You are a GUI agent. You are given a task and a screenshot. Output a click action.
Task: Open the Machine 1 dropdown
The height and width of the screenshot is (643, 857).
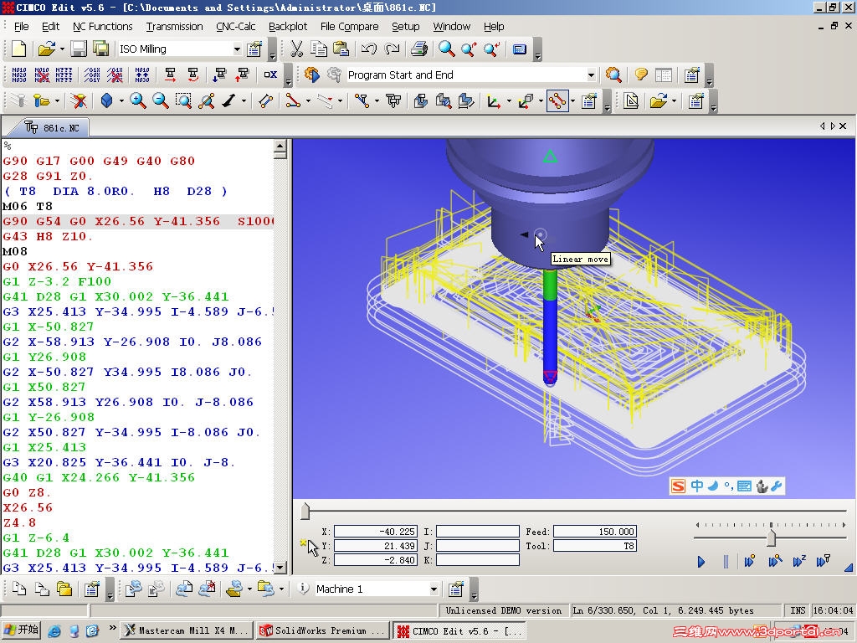[434, 589]
